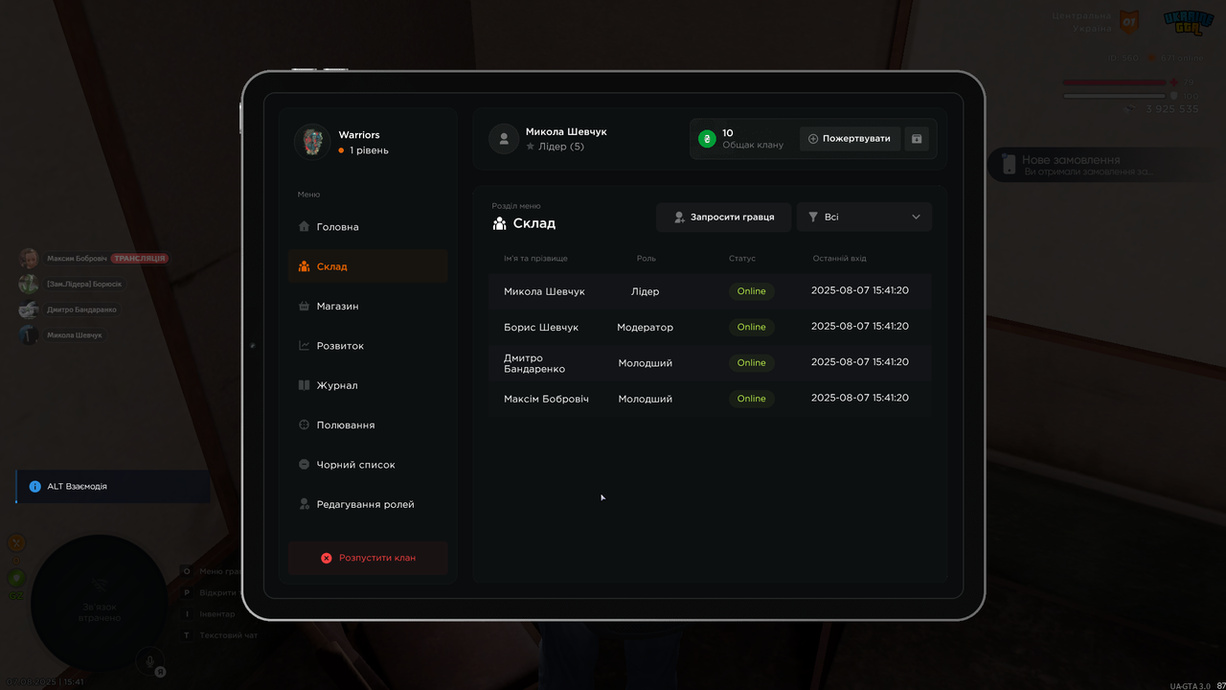Click the microphone icon near the minimap
Screen dimensions: 1226x690
click(x=148, y=659)
